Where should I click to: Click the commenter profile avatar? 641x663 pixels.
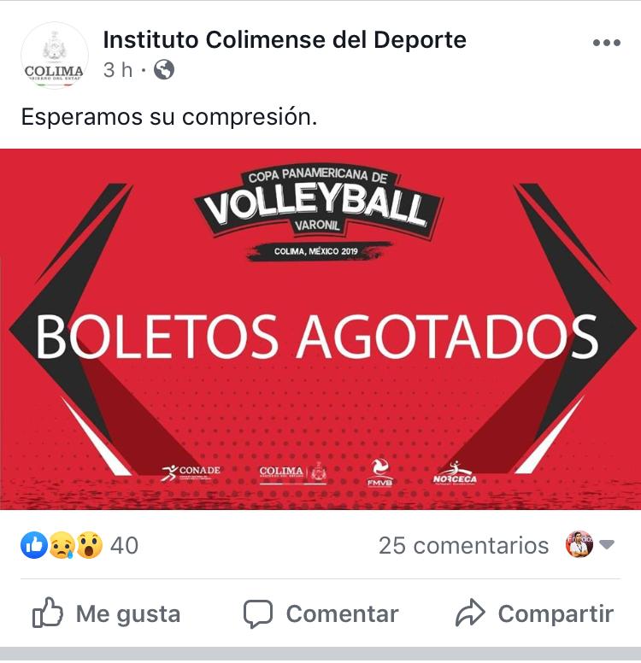point(579,544)
